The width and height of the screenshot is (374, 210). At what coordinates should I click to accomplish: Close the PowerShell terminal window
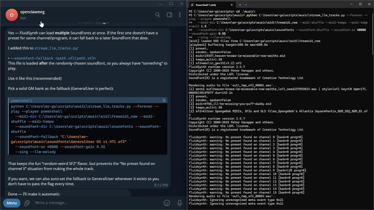click(369, 4)
